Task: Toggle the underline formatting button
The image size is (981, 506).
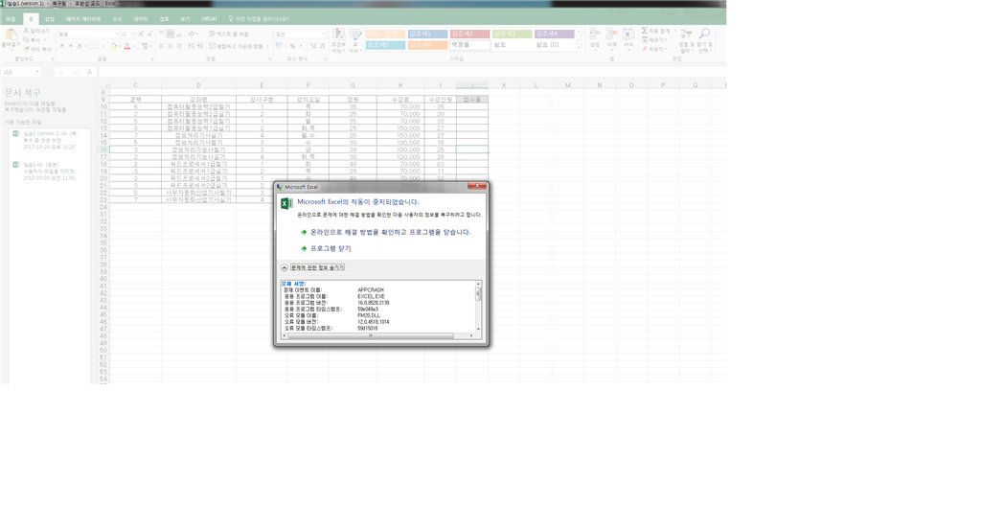Action: (79, 46)
